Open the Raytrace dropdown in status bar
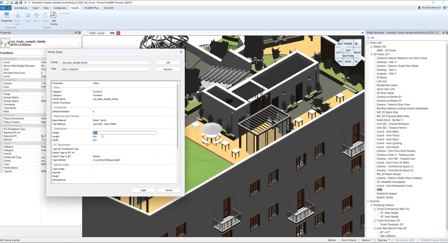The image size is (448, 243). point(384,240)
